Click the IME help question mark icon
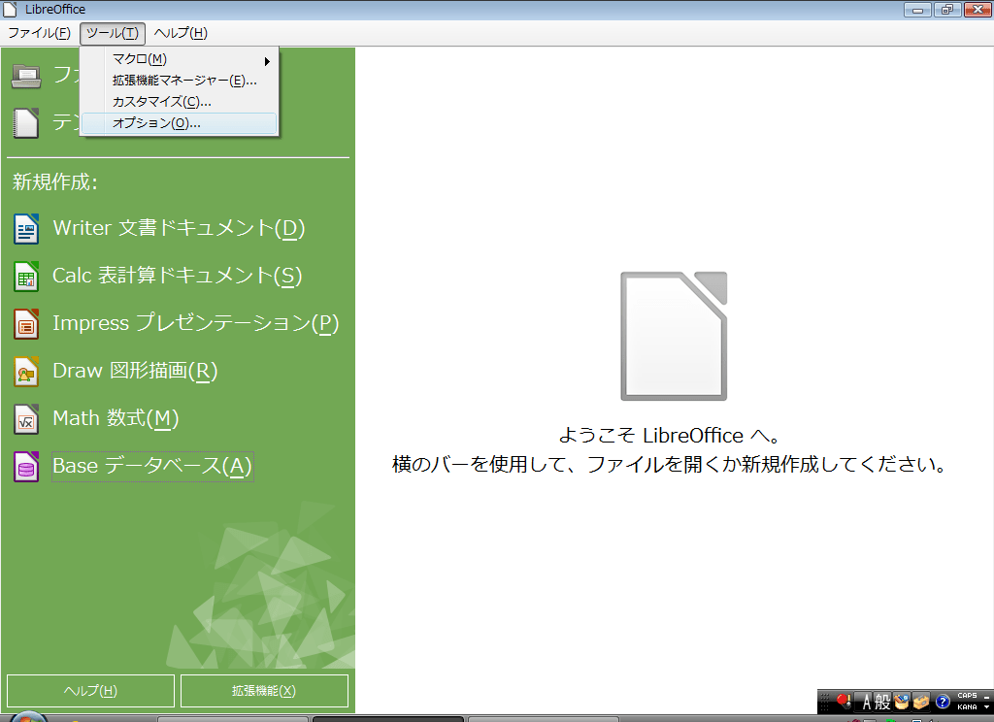This screenshot has width=994, height=722. 943,702
